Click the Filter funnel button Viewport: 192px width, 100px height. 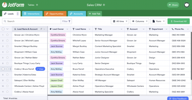[x=66, y=21]
